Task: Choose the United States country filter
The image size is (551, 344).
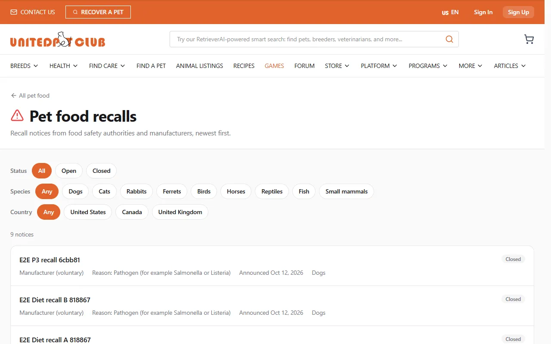Action: [x=88, y=212]
